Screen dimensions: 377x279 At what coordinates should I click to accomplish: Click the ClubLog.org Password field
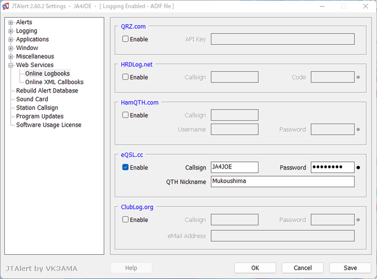pyautogui.click(x=332, y=220)
